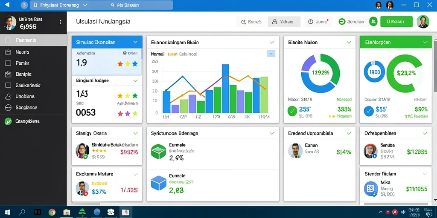
Task: Click the green round icon beside Senolas
Action: click(342, 22)
